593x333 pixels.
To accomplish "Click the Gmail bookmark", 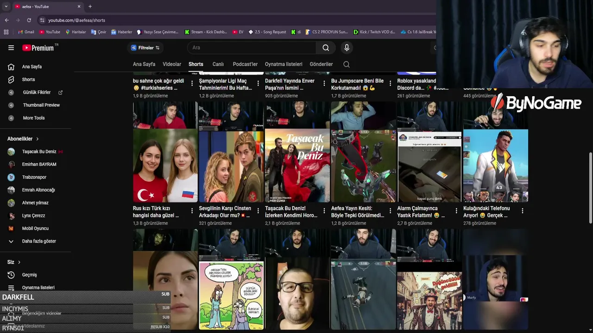I will 25,32.
